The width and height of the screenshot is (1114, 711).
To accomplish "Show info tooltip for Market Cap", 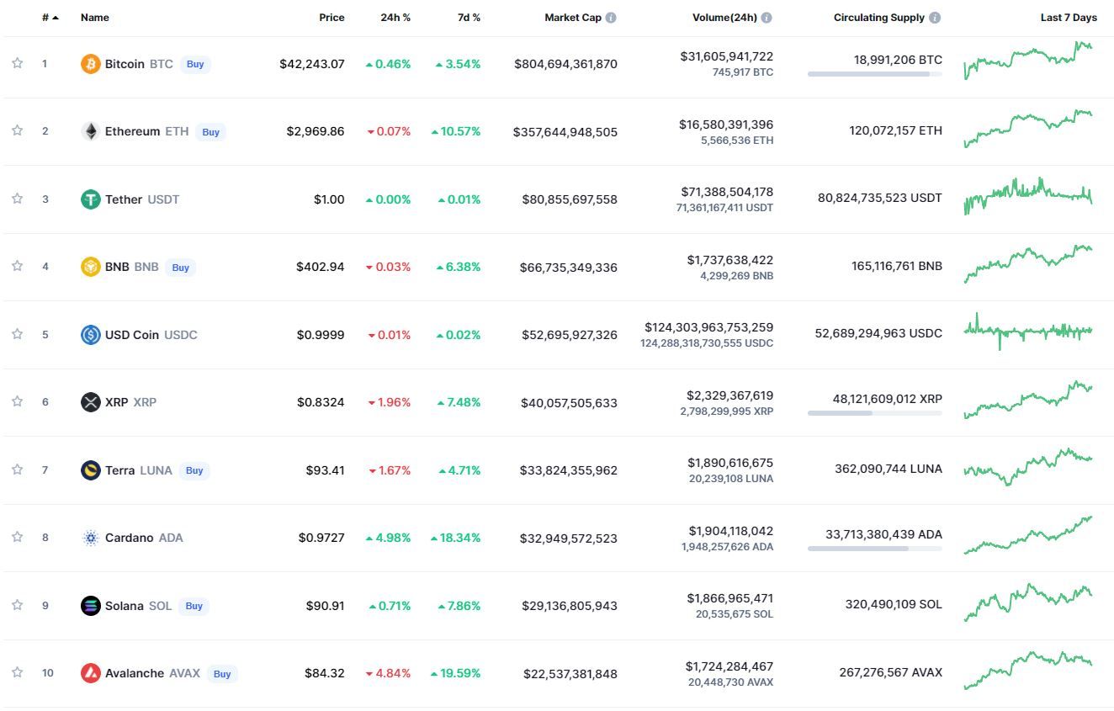I will click(x=611, y=18).
